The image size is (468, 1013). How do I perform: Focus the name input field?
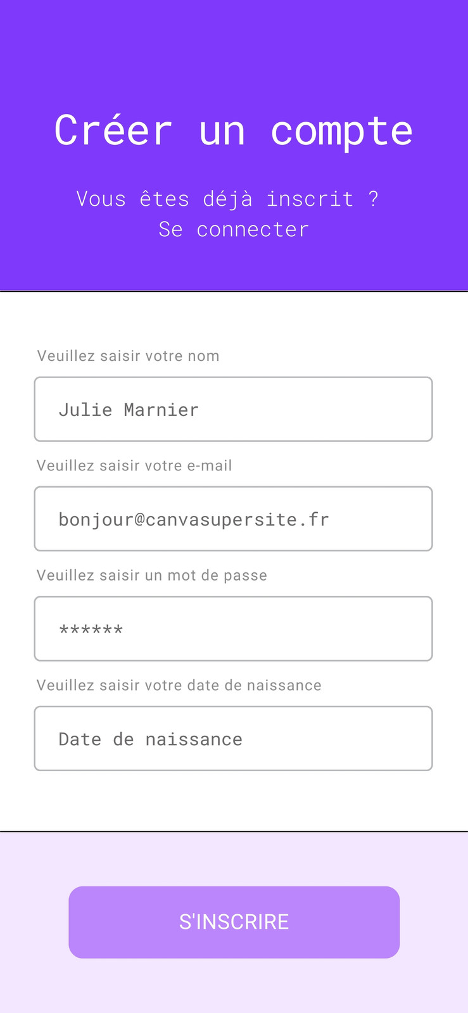coord(233,409)
